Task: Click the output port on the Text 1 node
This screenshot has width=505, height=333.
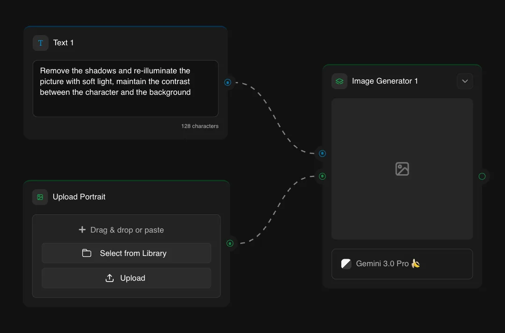Action: 228,82
